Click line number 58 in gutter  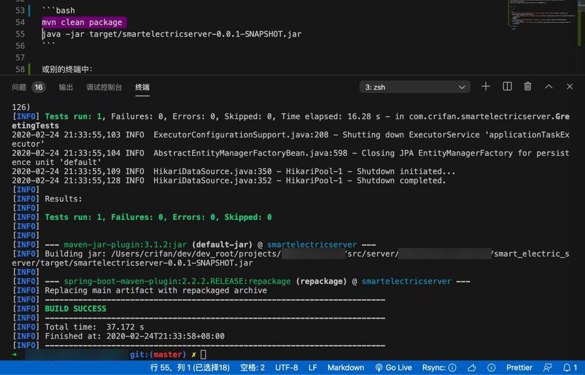pos(20,69)
